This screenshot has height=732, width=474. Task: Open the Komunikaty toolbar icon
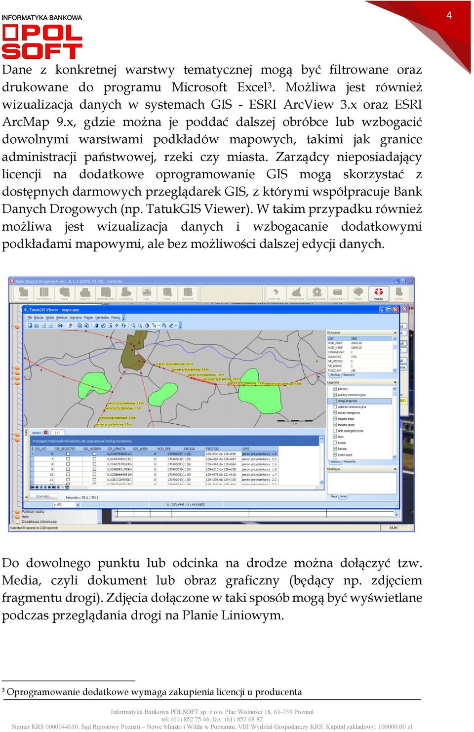[337, 293]
